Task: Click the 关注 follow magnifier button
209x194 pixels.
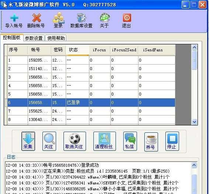Action: (49, 141)
